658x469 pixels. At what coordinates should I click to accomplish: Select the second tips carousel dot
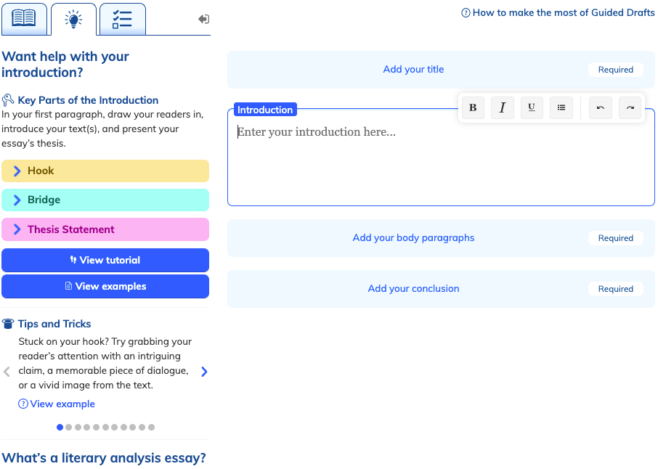point(69,427)
